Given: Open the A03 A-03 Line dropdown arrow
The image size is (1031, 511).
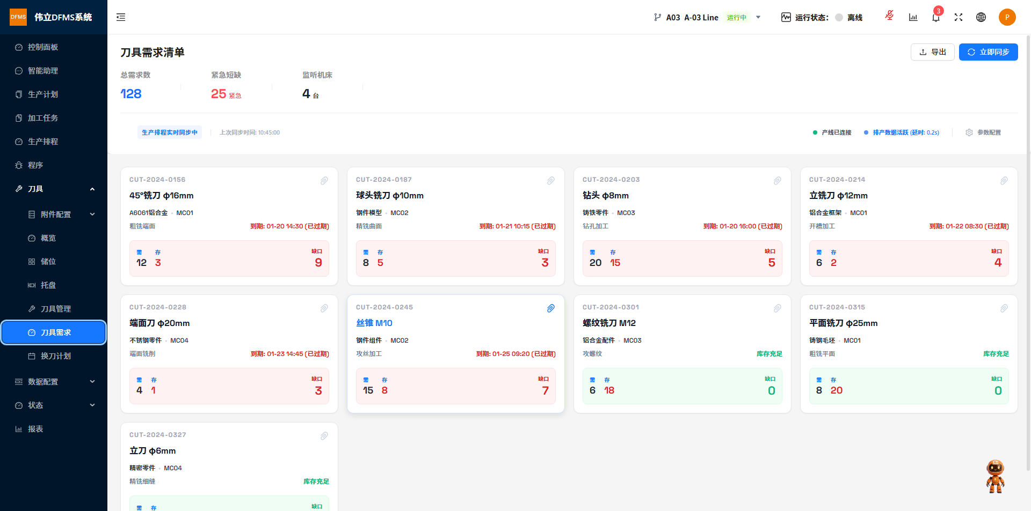Looking at the screenshot, I should [x=758, y=17].
